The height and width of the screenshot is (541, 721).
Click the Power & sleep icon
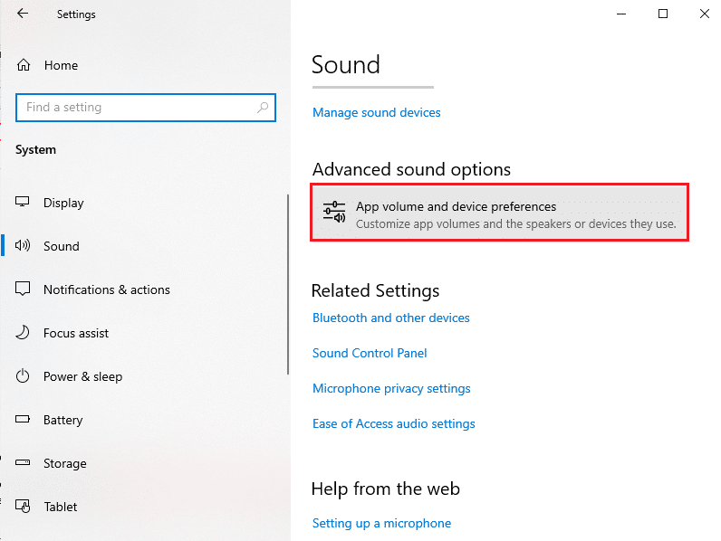click(x=24, y=376)
